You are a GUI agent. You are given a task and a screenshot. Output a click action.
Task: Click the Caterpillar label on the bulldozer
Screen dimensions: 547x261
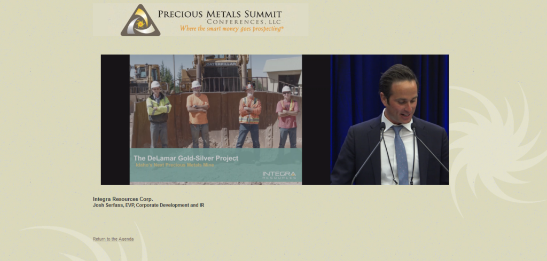[x=221, y=64]
